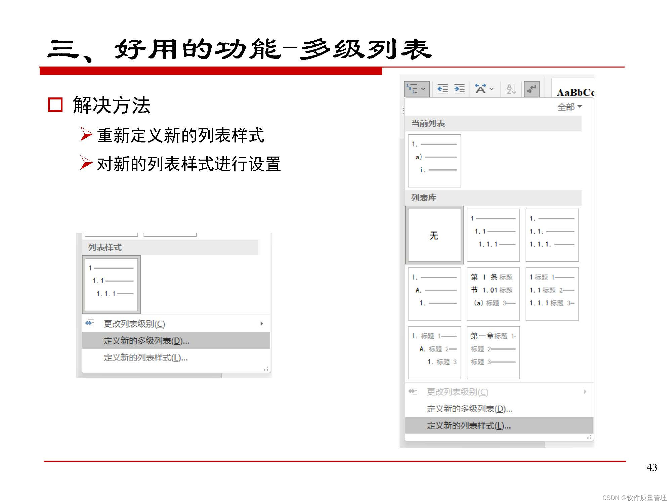Expand the right menu 更改列表级别 submenu arrow
This screenshot has width=672, height=504.
click(585, 392)
